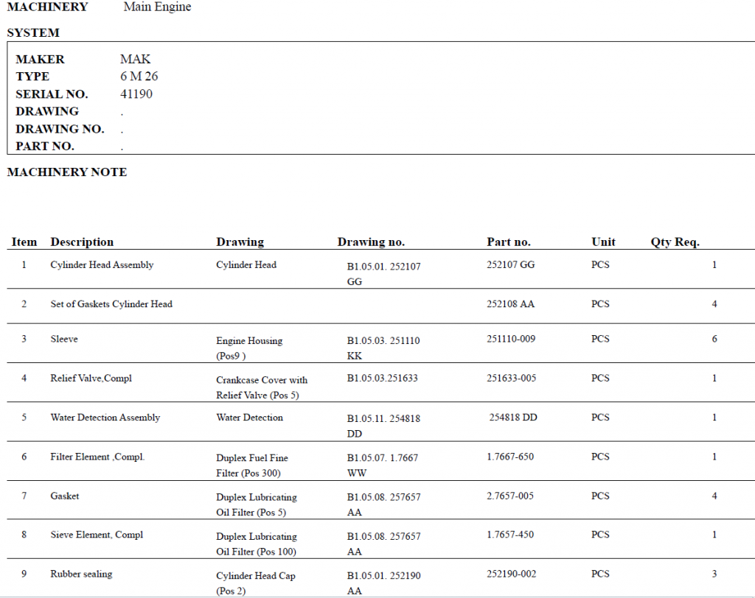Click the Qty Req. column header
Image resolution: width=755 pixels, height=598 pixels.
(x=675, y=242)
